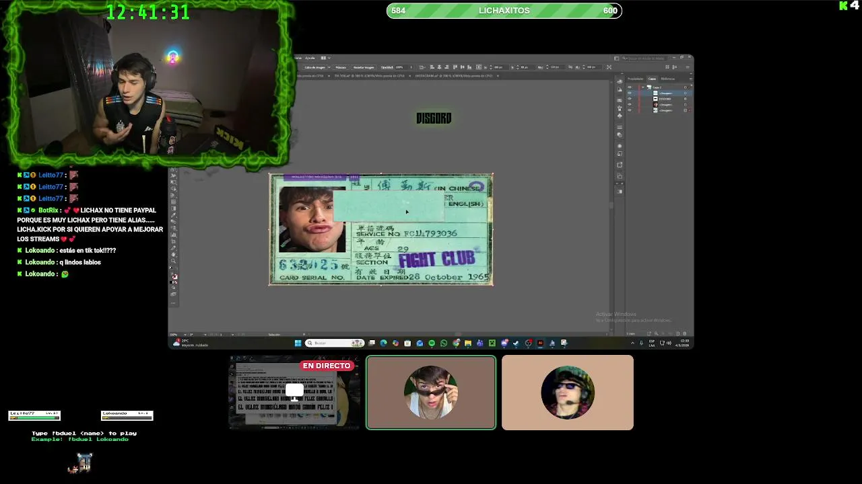
Task: Toggle visibility of the DISCORD sublayer
Action: (x=629, y=99)
